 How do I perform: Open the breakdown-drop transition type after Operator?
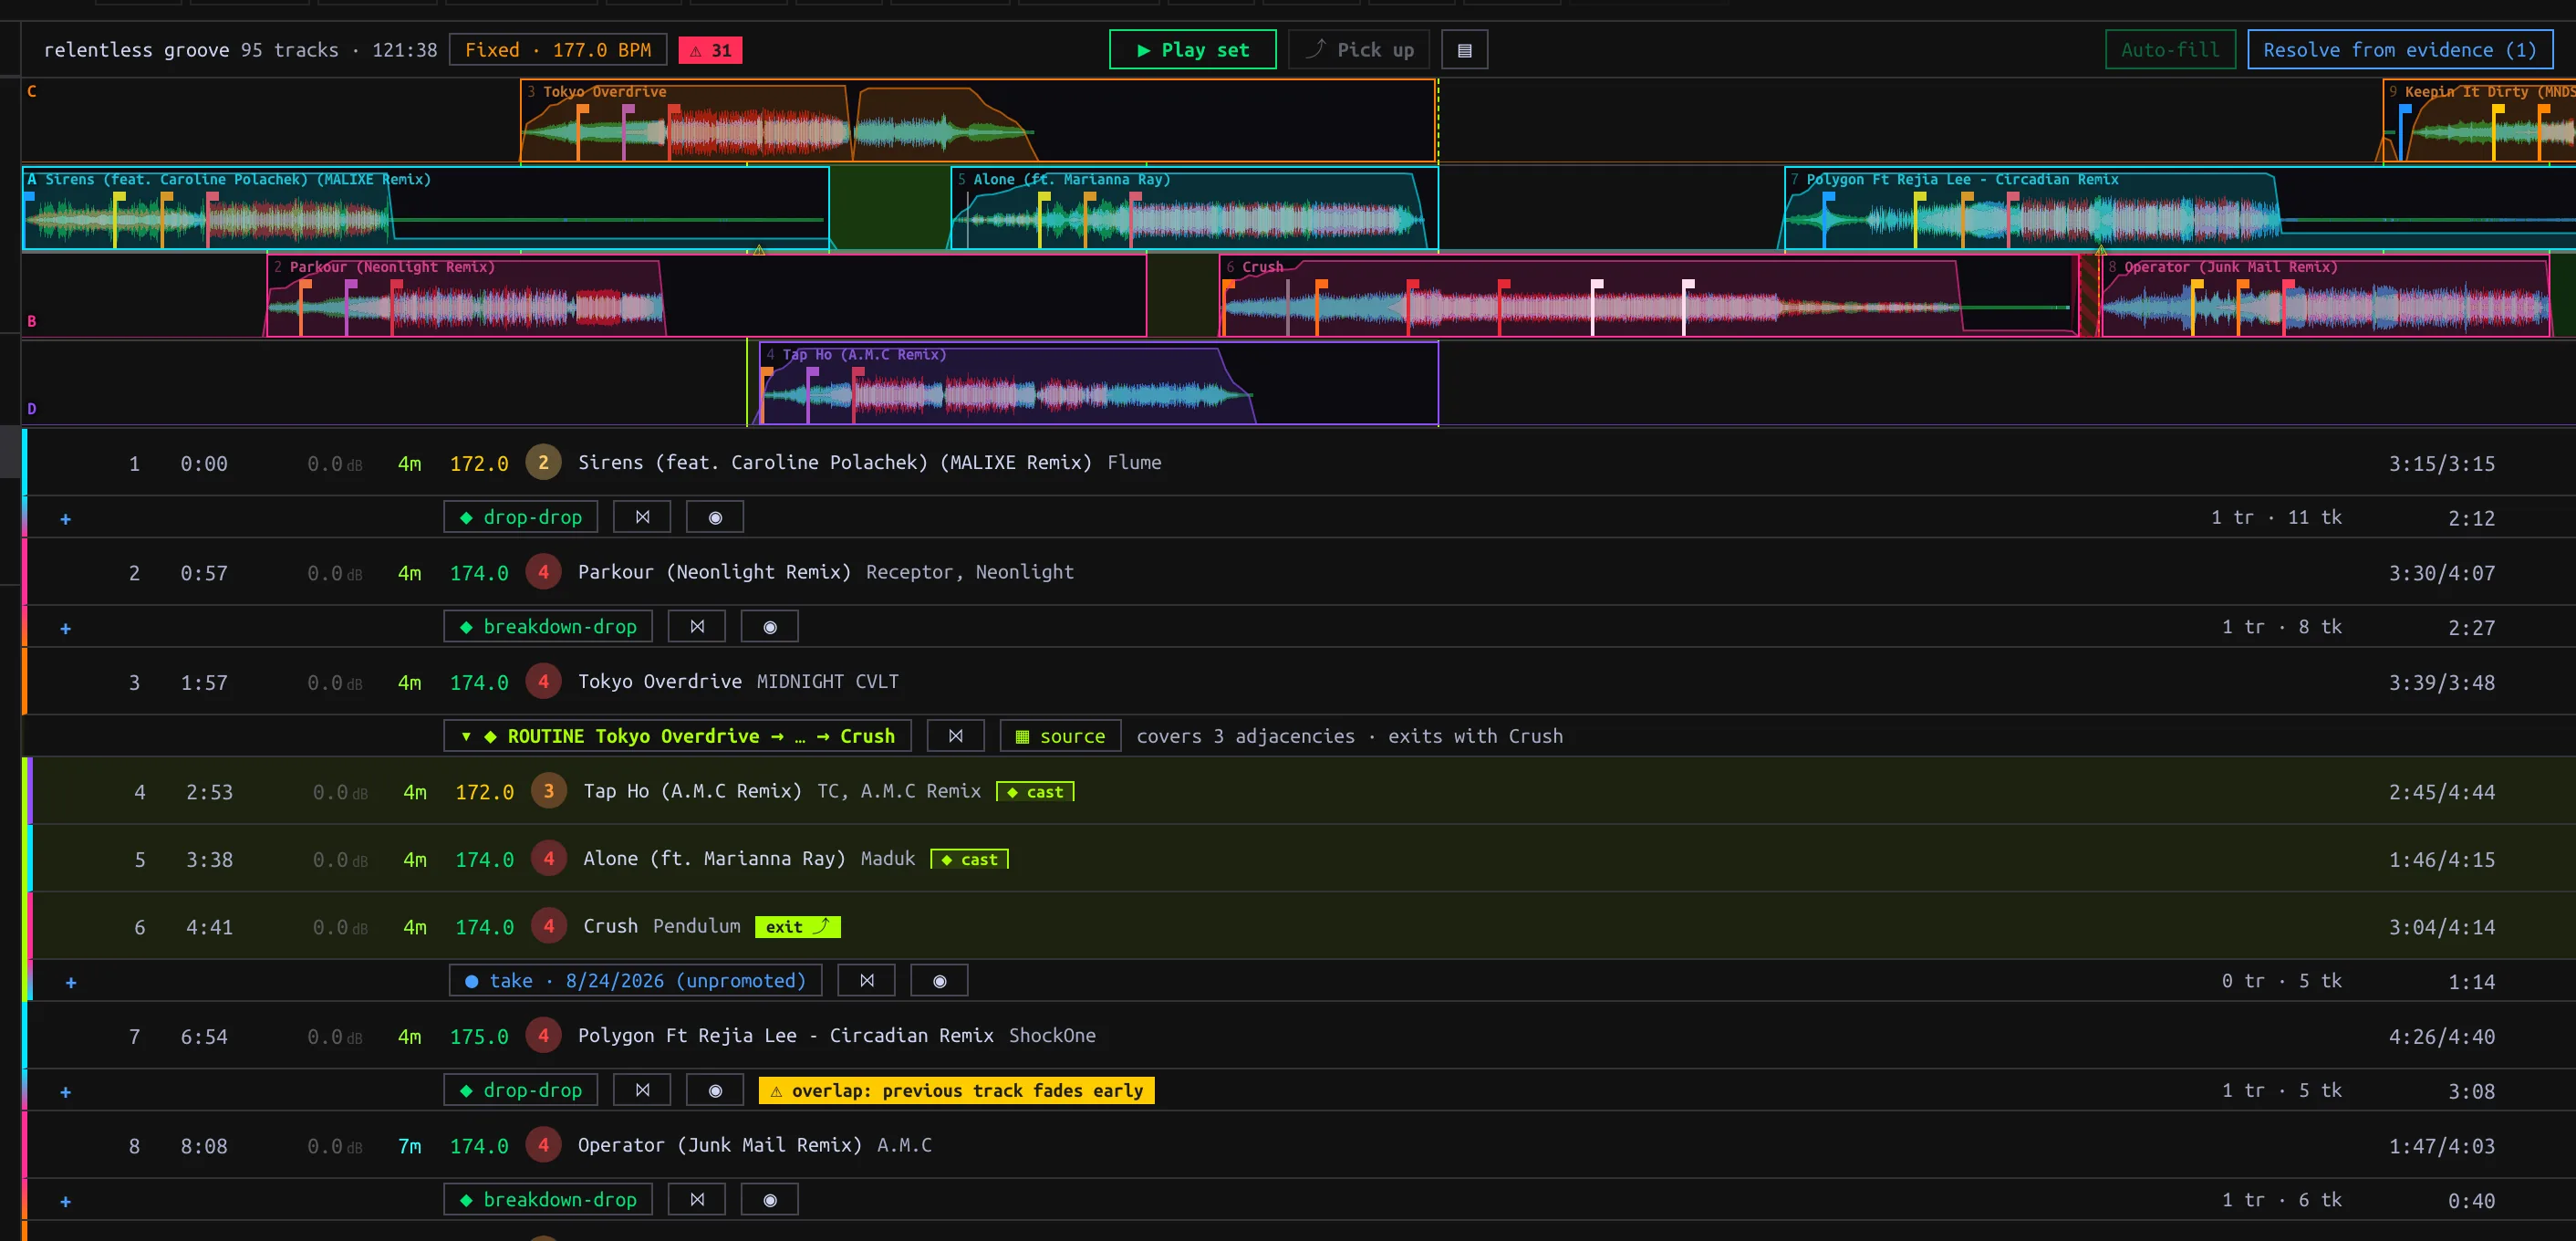tap(548, 1199)
